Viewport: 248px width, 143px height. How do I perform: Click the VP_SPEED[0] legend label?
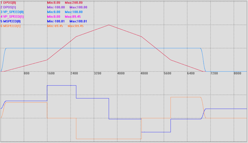(12, 12)
